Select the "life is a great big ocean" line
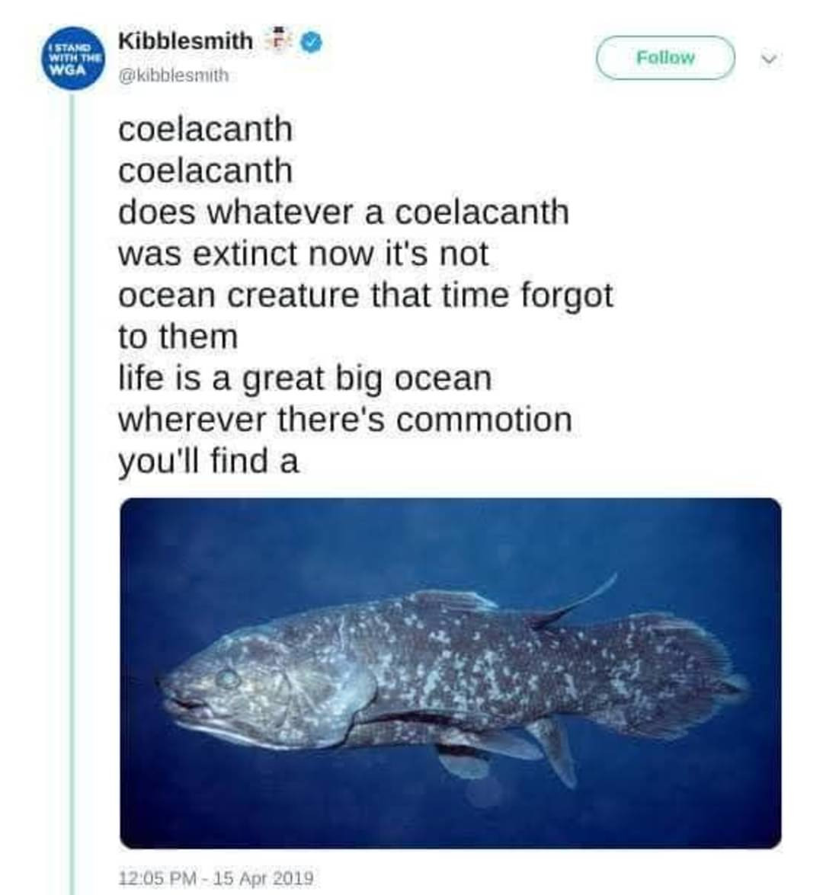 click(x=305, y=379)
